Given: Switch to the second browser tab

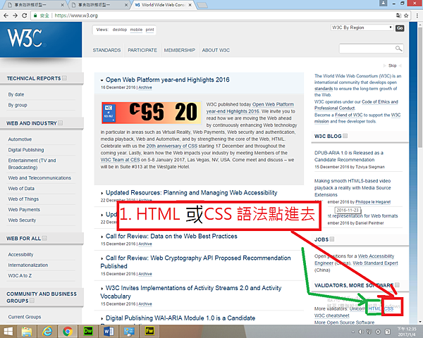Looking at the screenshot, I should (98, 5).
